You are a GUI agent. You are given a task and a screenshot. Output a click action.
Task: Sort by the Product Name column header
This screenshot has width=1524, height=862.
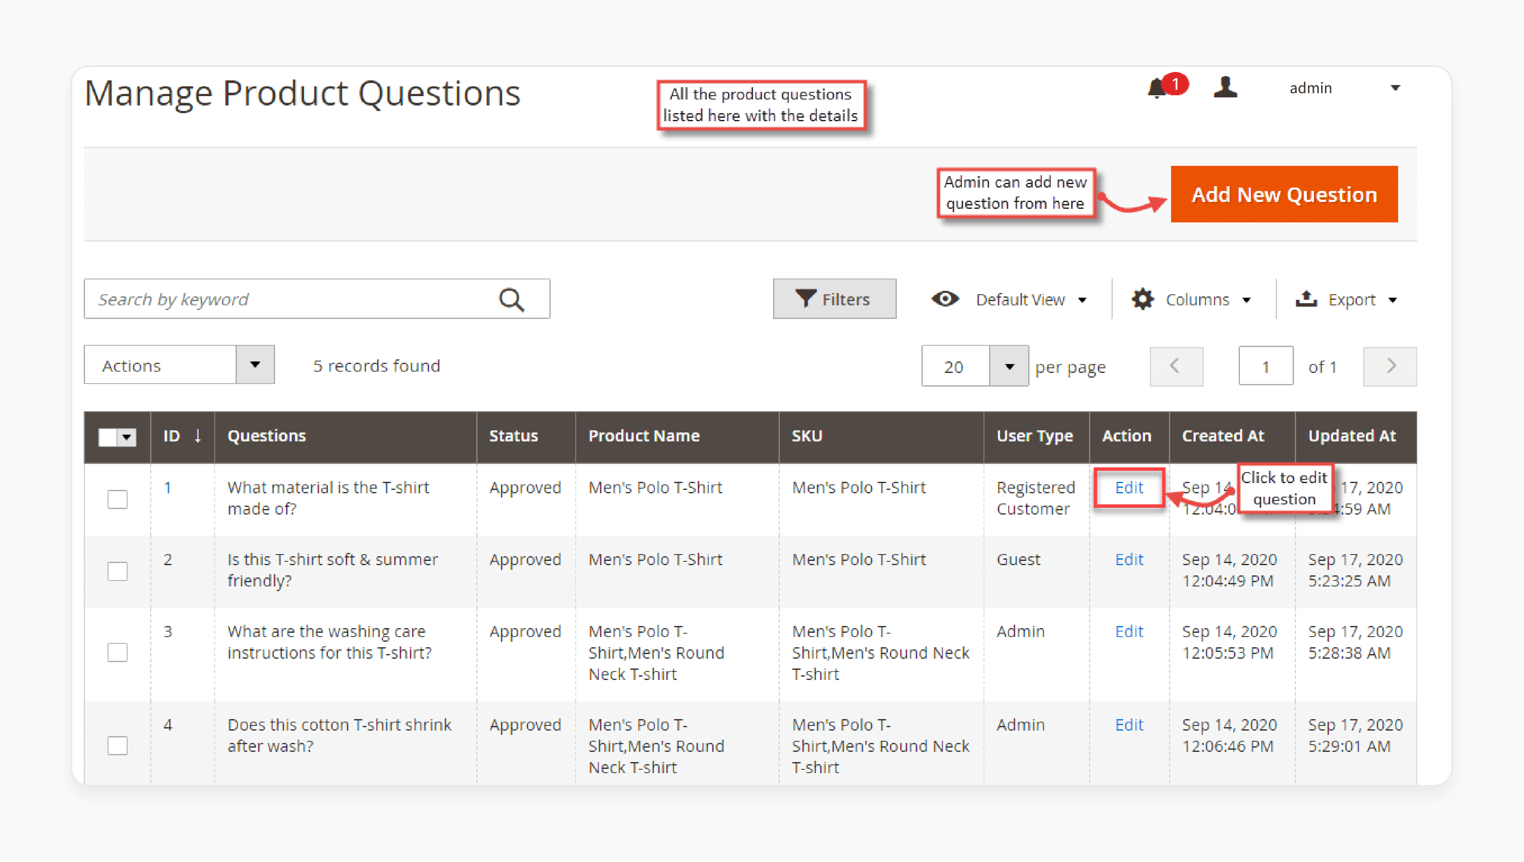[x=677, y=436]
